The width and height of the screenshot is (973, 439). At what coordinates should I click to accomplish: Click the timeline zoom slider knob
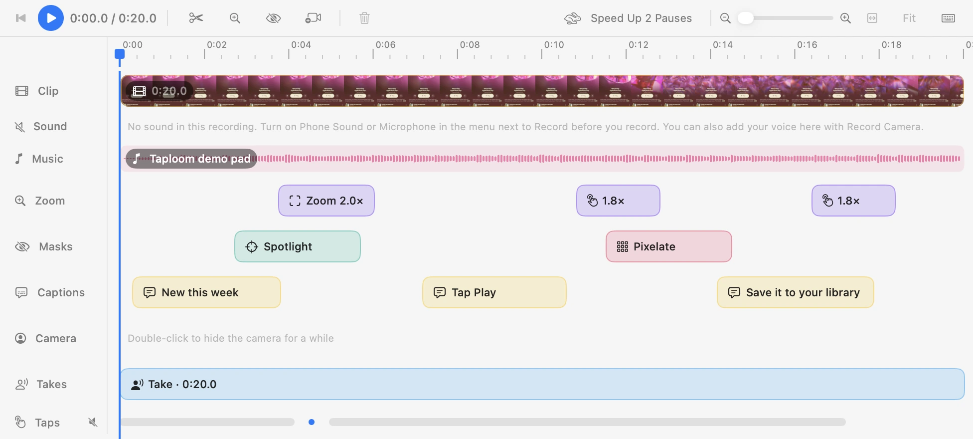(x=746, y=18)
